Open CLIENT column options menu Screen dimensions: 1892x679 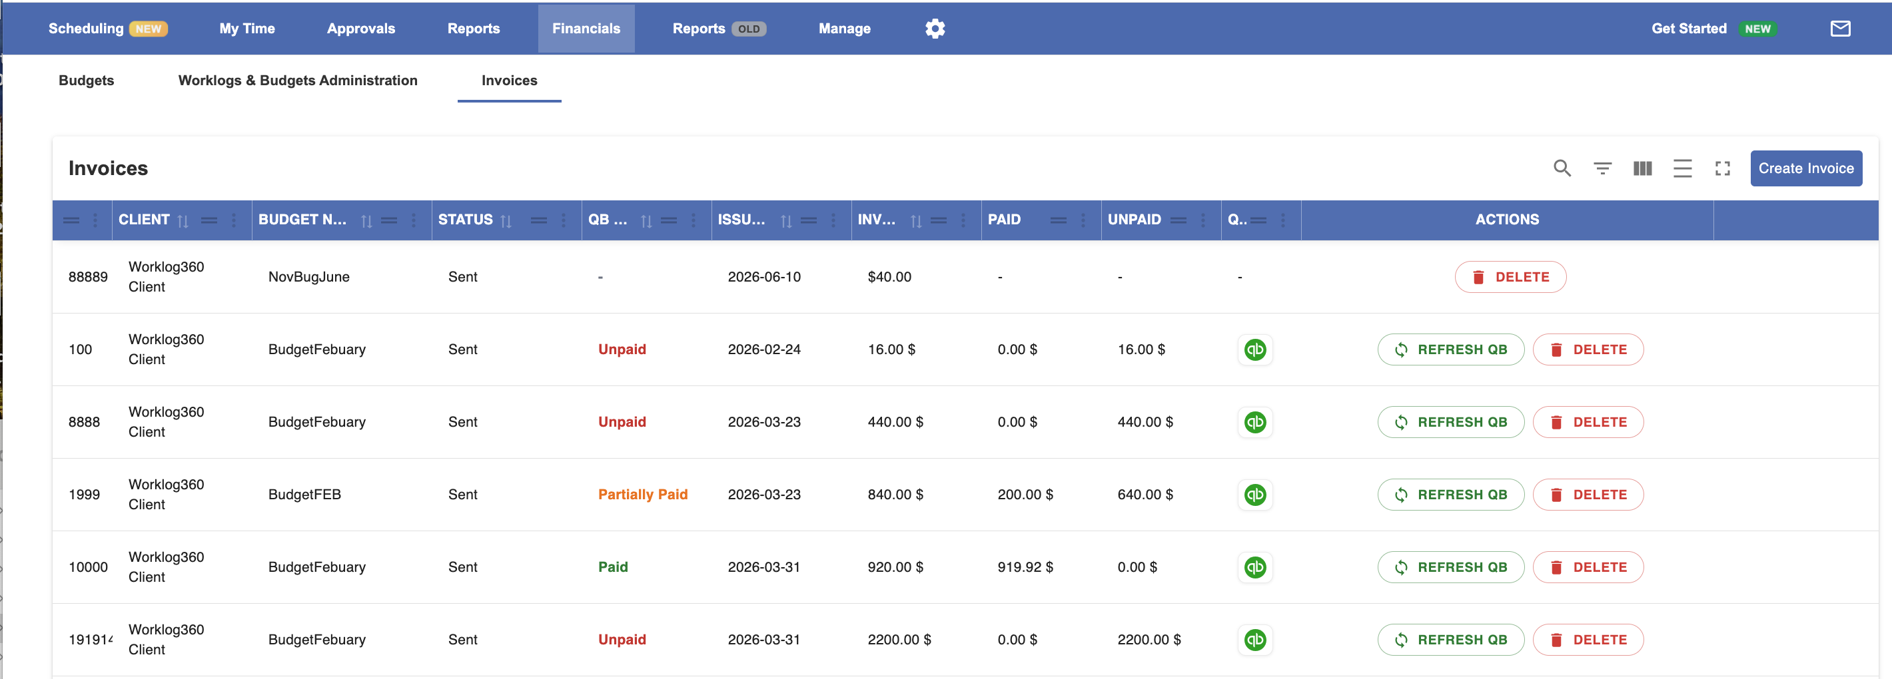tap(234, 220)
